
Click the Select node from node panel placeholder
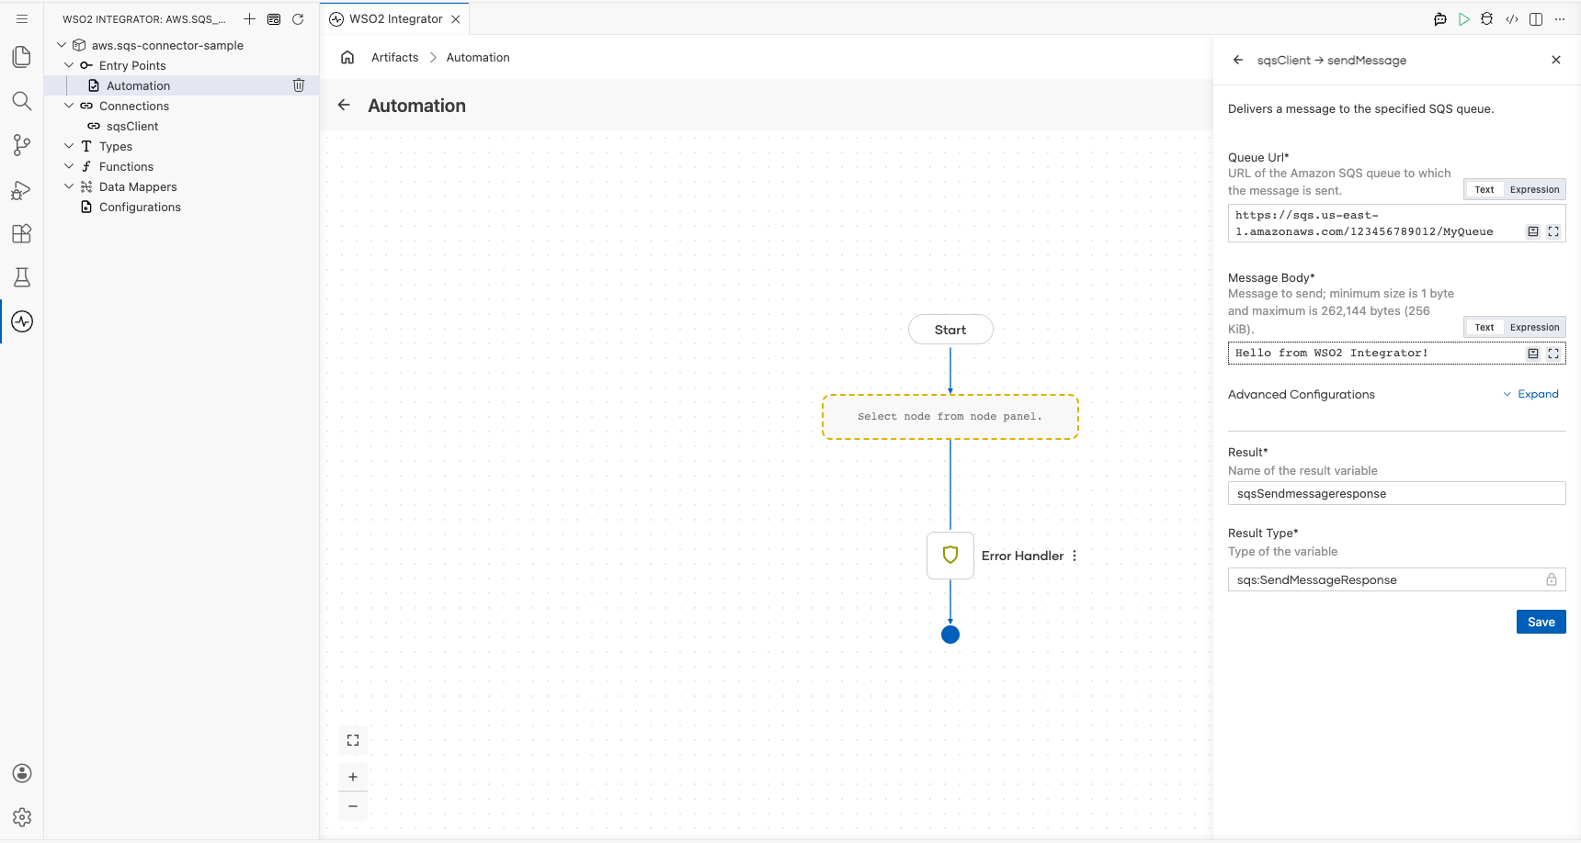[x=950, y=417]
